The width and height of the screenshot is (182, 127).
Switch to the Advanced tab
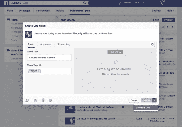46,45
